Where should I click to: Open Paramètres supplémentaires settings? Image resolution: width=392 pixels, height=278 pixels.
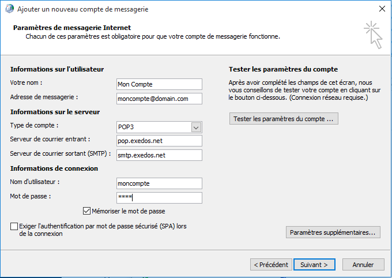coord(333,232)
